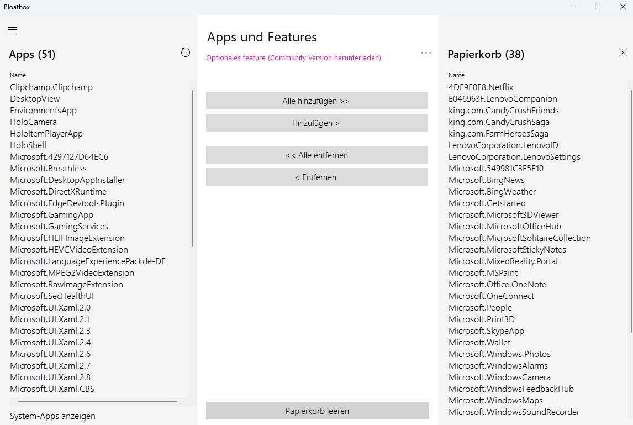Click the Apps list horizontal scrollbar
Screen dimensions: 633x425
(x=97, y=401)
